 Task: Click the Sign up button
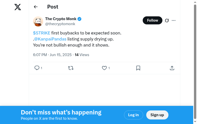click(157, 115)
